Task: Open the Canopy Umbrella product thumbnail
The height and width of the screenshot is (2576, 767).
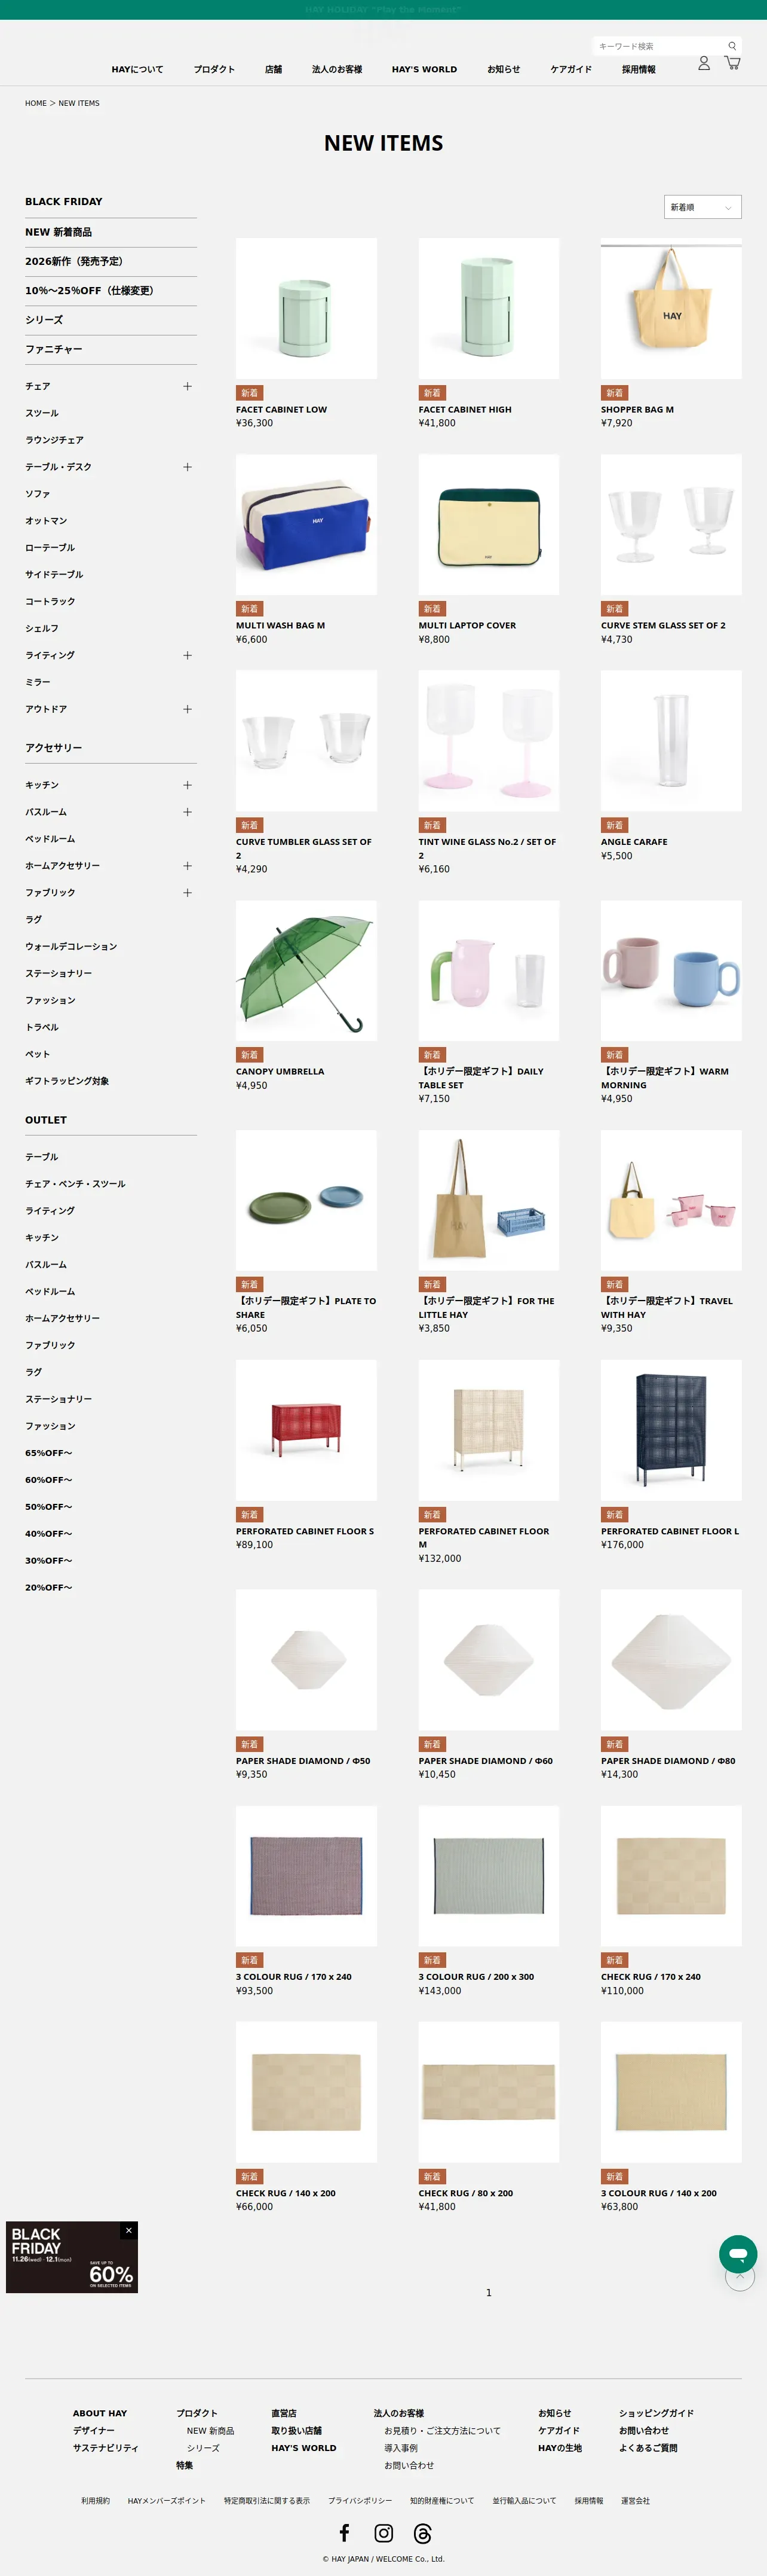Action: tap(306, 970)
